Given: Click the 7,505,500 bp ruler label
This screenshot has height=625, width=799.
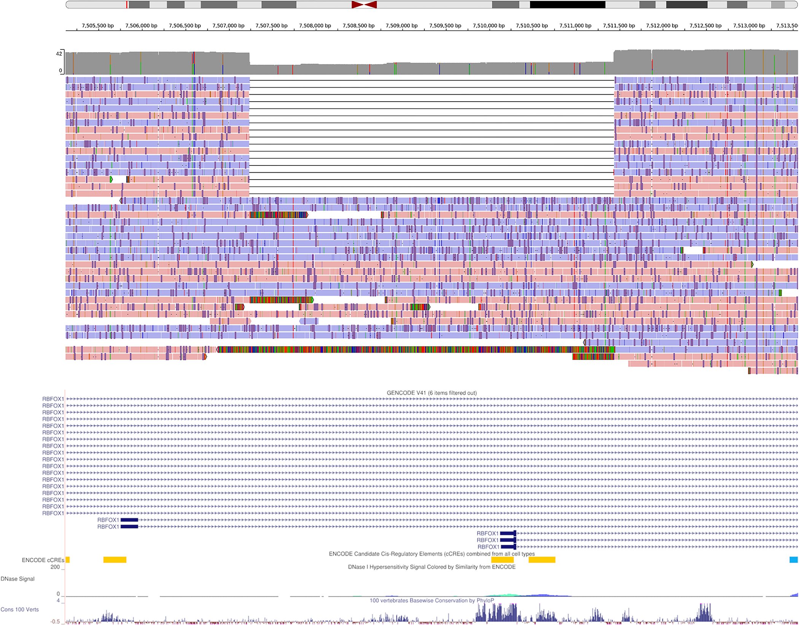Looking at the screenshot, I should (98, 25).
